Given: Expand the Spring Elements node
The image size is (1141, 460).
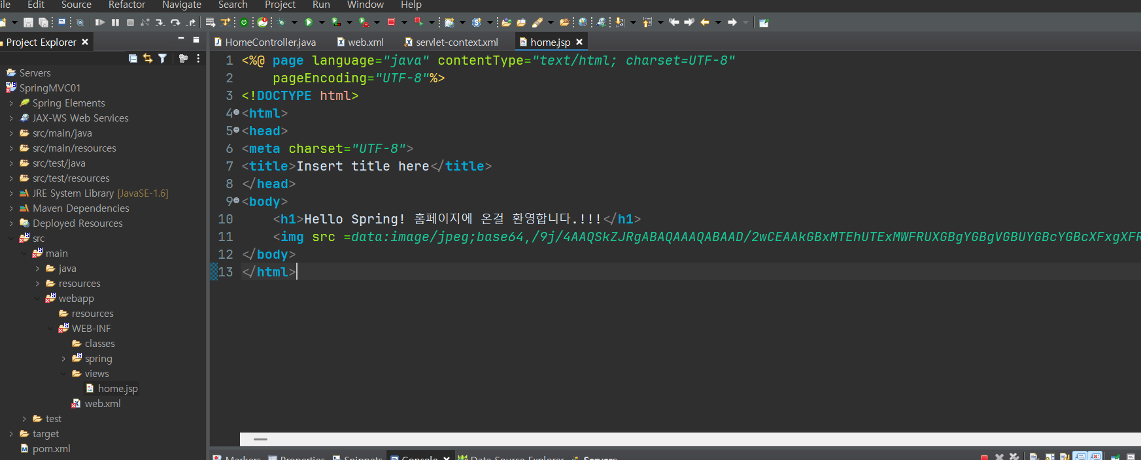Looking at the screenshot, I should 11,103.
